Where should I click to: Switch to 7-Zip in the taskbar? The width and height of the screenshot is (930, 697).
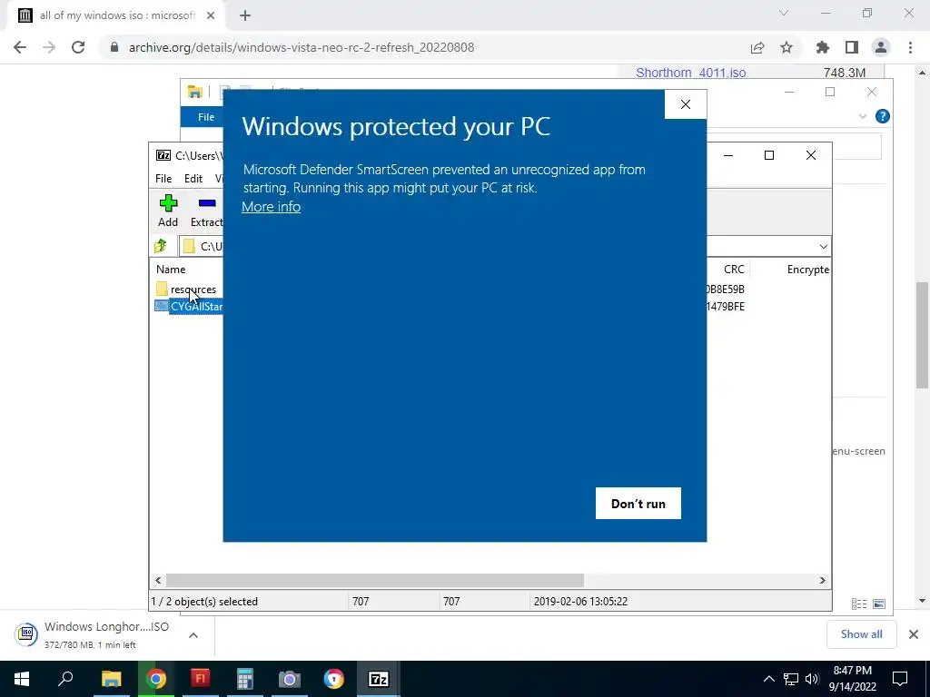[379, 679]
